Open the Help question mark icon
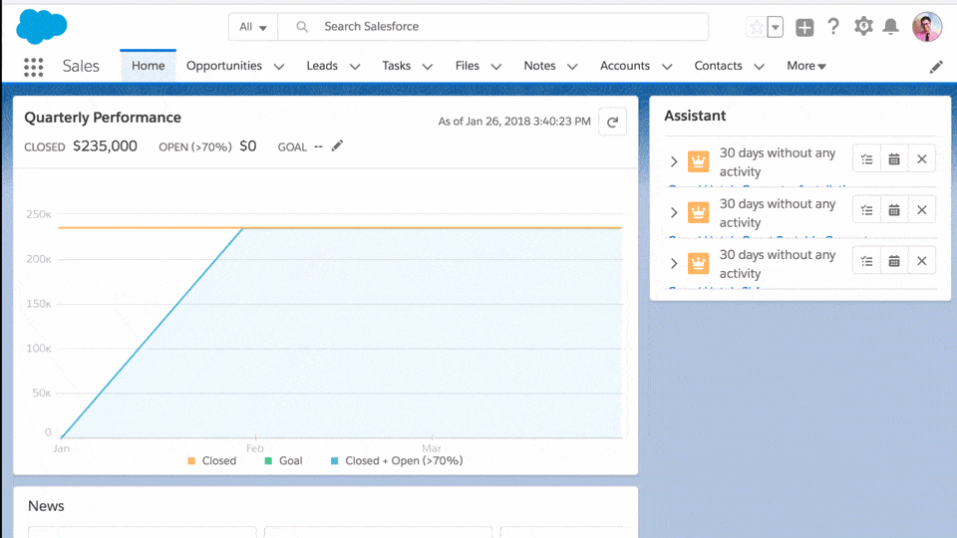Image resolution: width=957 pixels, height=538 pixels. (x=833, y=27)
